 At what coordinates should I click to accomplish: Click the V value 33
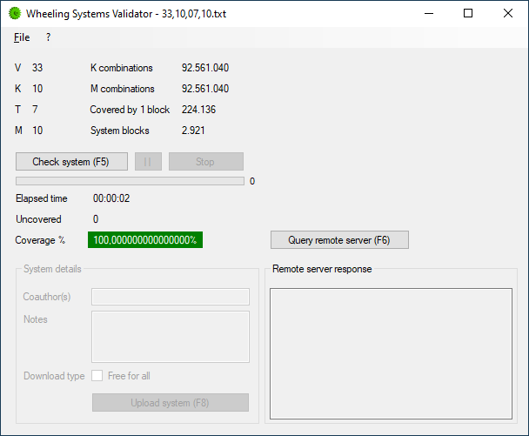[x=37, y=68]
